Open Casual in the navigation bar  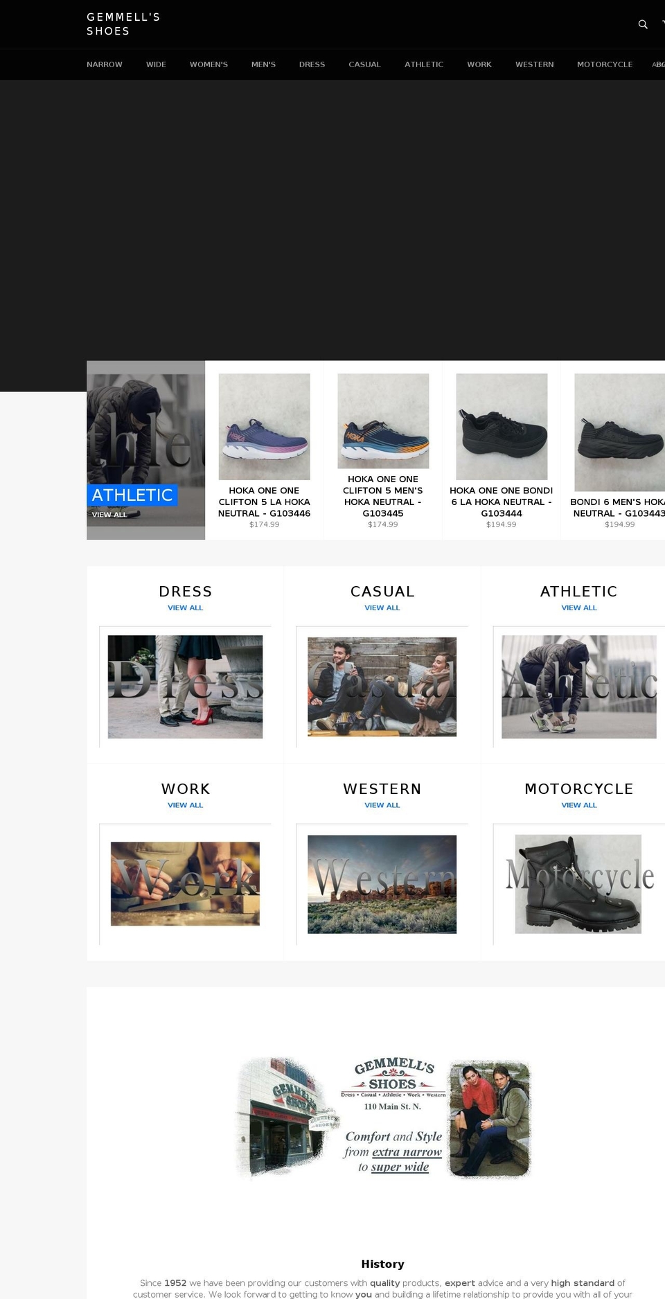pos(364,64)
